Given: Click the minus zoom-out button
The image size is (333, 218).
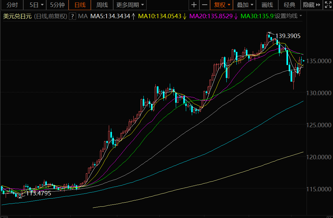Looking at the screenshot, I should [204, 5].
